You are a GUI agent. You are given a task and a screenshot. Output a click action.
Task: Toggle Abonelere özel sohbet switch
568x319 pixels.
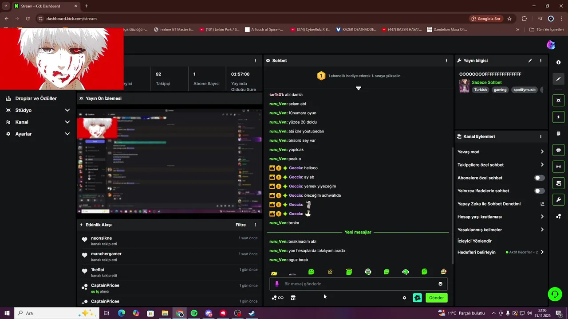pos(540,178)
